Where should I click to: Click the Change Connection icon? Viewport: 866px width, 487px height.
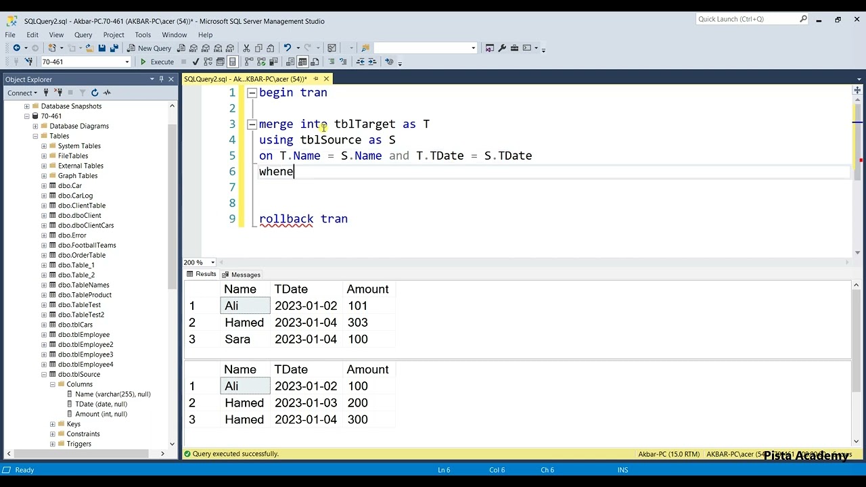(x=28, y=62)
